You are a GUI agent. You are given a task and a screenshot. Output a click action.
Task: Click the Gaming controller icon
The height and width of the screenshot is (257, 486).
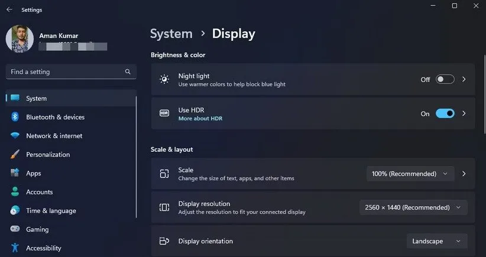coord(15,229)
